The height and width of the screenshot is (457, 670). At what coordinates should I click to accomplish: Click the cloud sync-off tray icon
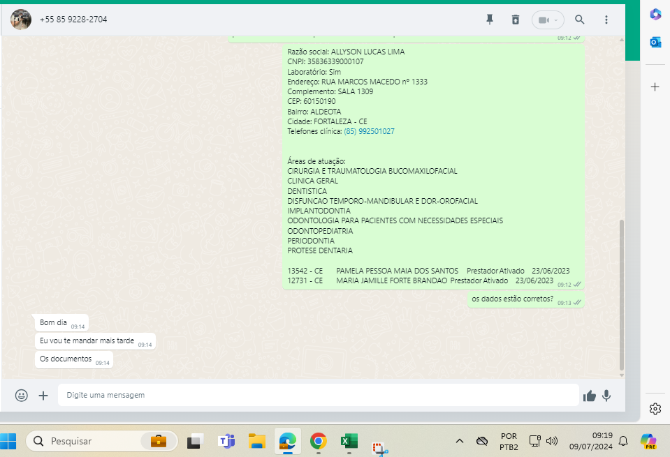tap(482, 441)
